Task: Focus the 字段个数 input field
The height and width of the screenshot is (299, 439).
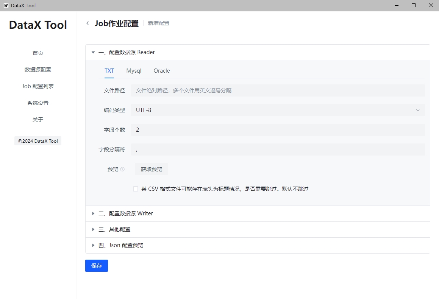Action: pyautogui.click(x=278, y=130)
